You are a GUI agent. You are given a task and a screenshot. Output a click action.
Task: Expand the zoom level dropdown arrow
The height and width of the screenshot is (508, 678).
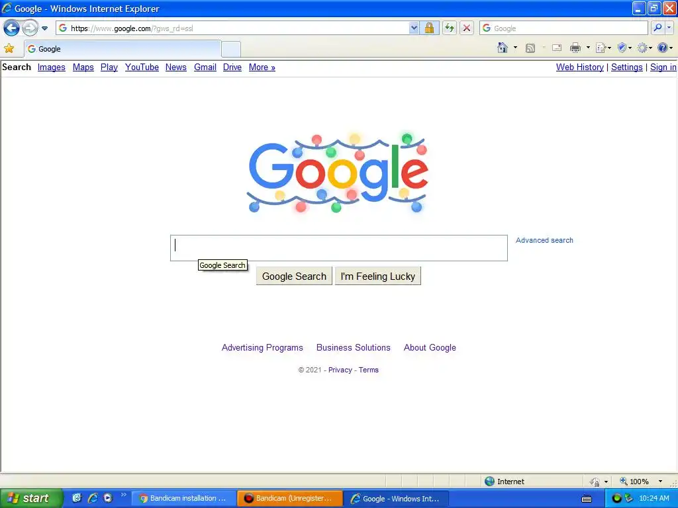click(x=660, y=482)
